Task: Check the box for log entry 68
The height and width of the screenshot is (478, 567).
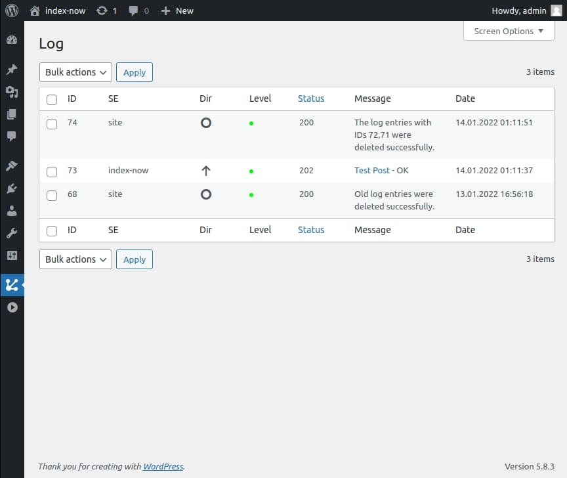Action: (52, 196)
